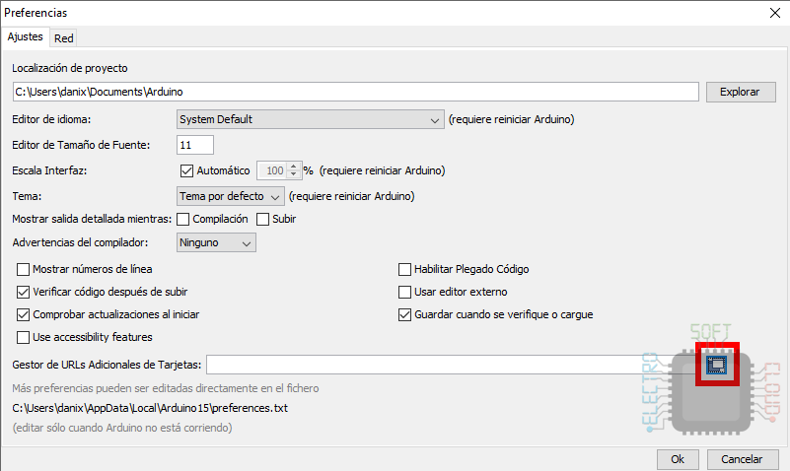Screen dimensions: 790x471
Task: Confirm preferences with Ok button
Action: coord(678,459)
